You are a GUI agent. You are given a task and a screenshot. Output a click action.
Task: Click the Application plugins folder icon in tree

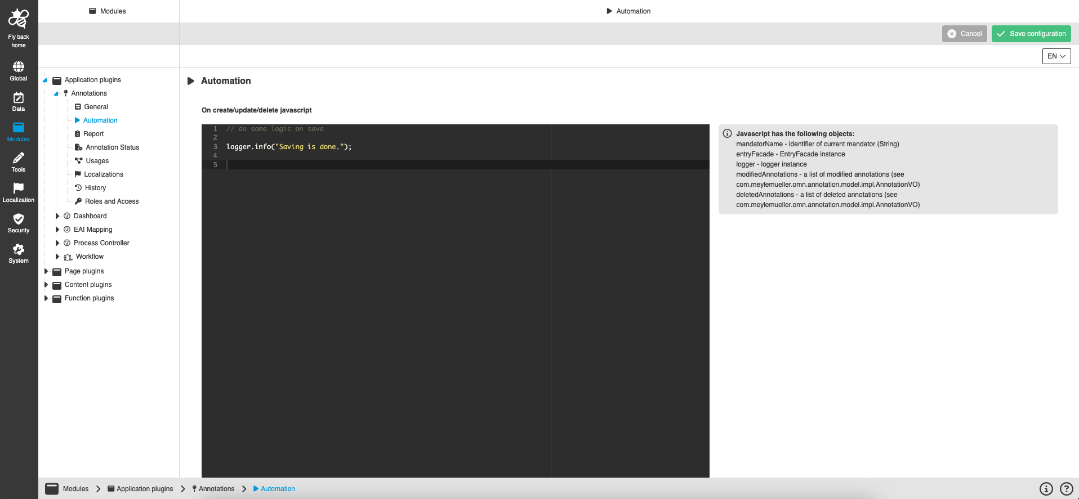[57, 80]
